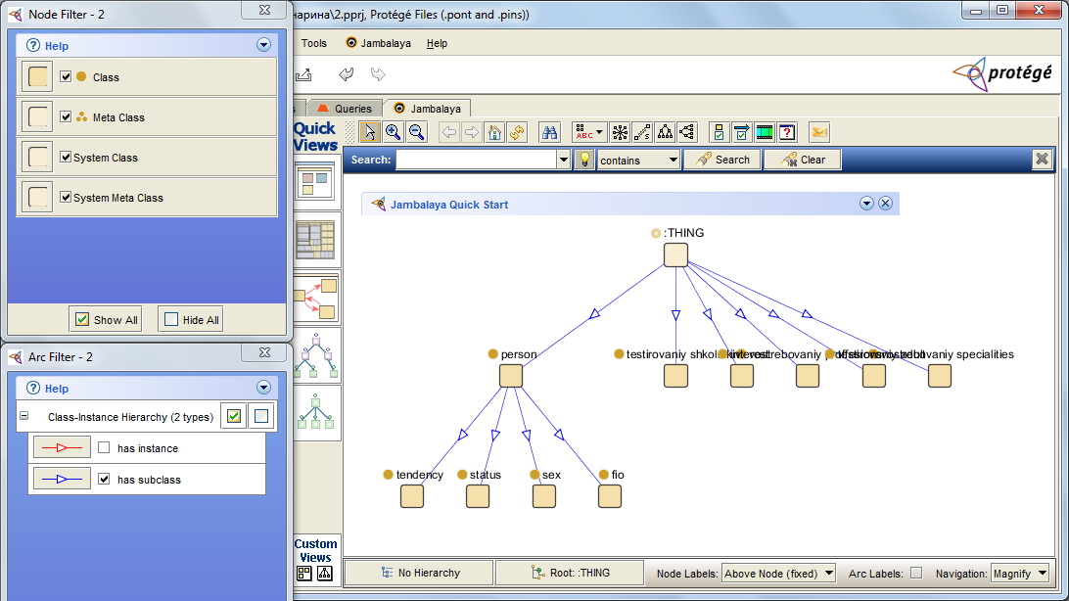This screenshot has height=601, width=1069.
Task: Return to home view via house icon
Action: pos(495,132)
